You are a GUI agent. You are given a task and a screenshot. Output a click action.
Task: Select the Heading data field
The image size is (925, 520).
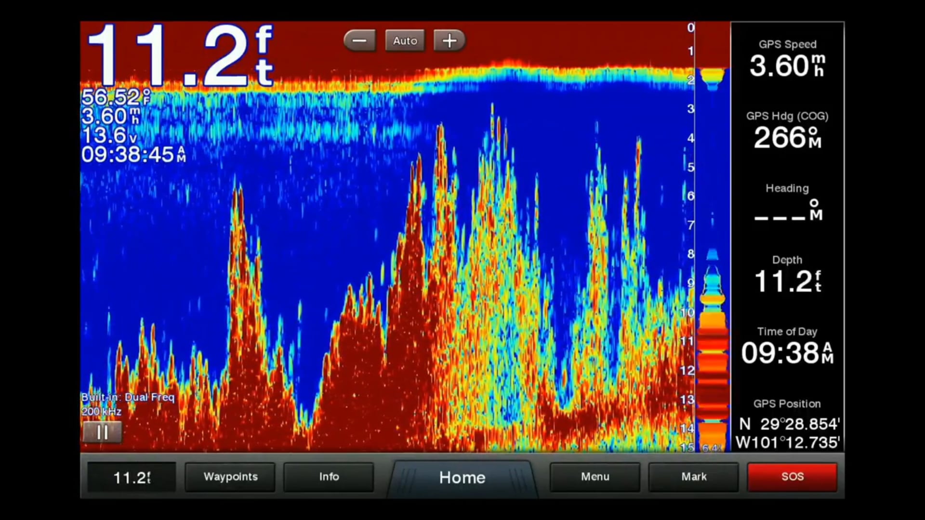point(787,203)
